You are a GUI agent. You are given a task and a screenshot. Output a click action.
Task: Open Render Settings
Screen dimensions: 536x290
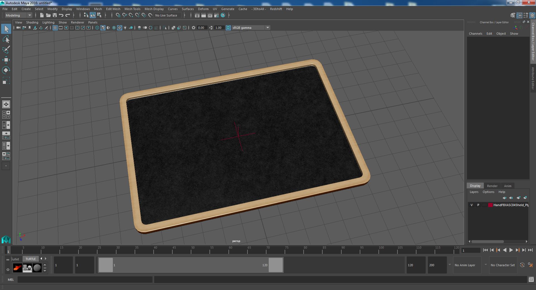[x=216, y=15]
